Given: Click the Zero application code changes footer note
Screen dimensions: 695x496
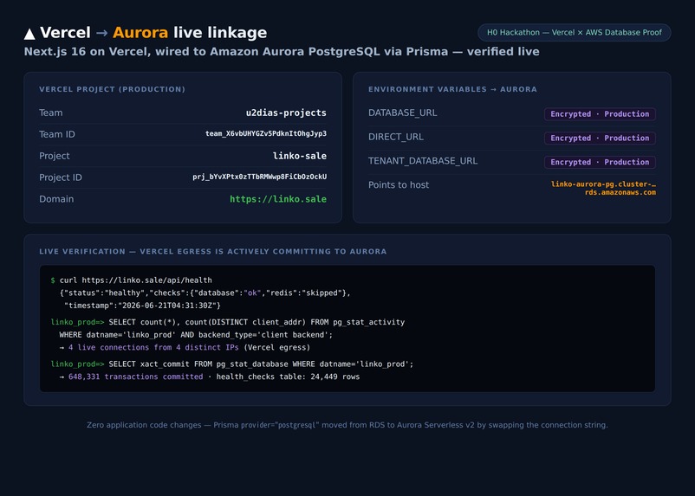Looking at the screenshot, I should click(347, 425).
